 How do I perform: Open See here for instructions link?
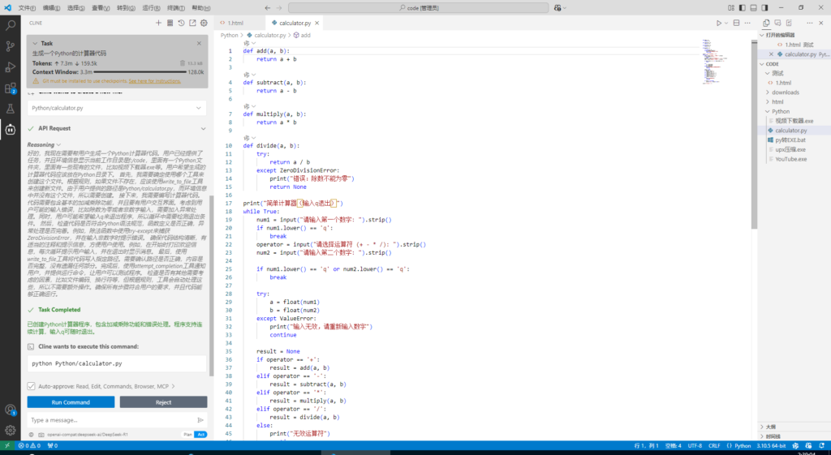tap(154, 81)
